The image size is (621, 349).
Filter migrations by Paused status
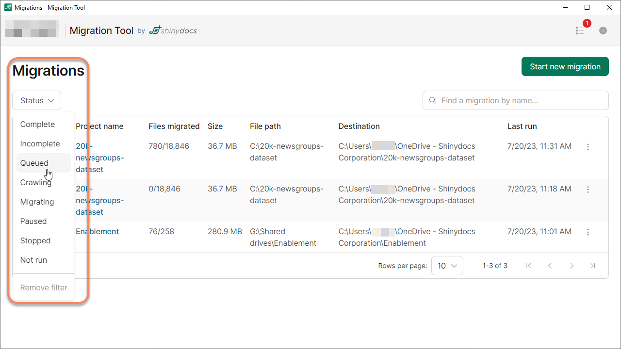33,222
